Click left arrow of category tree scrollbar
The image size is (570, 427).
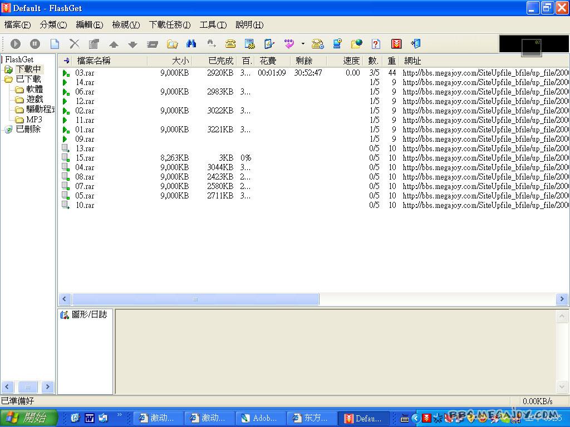pos(7,387)
